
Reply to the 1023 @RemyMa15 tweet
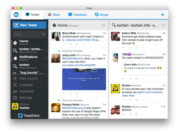pyautogui.click(x=124, y=79)
